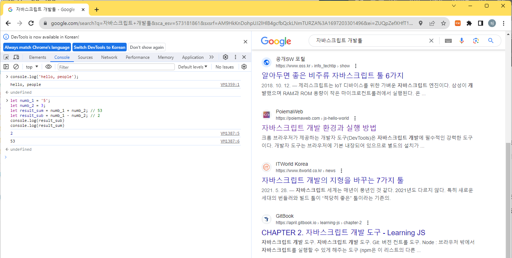Open the VM1387:5 source link
Image resolution: width=512 pixels, height=258 pixels.
(x=230, y=133)
